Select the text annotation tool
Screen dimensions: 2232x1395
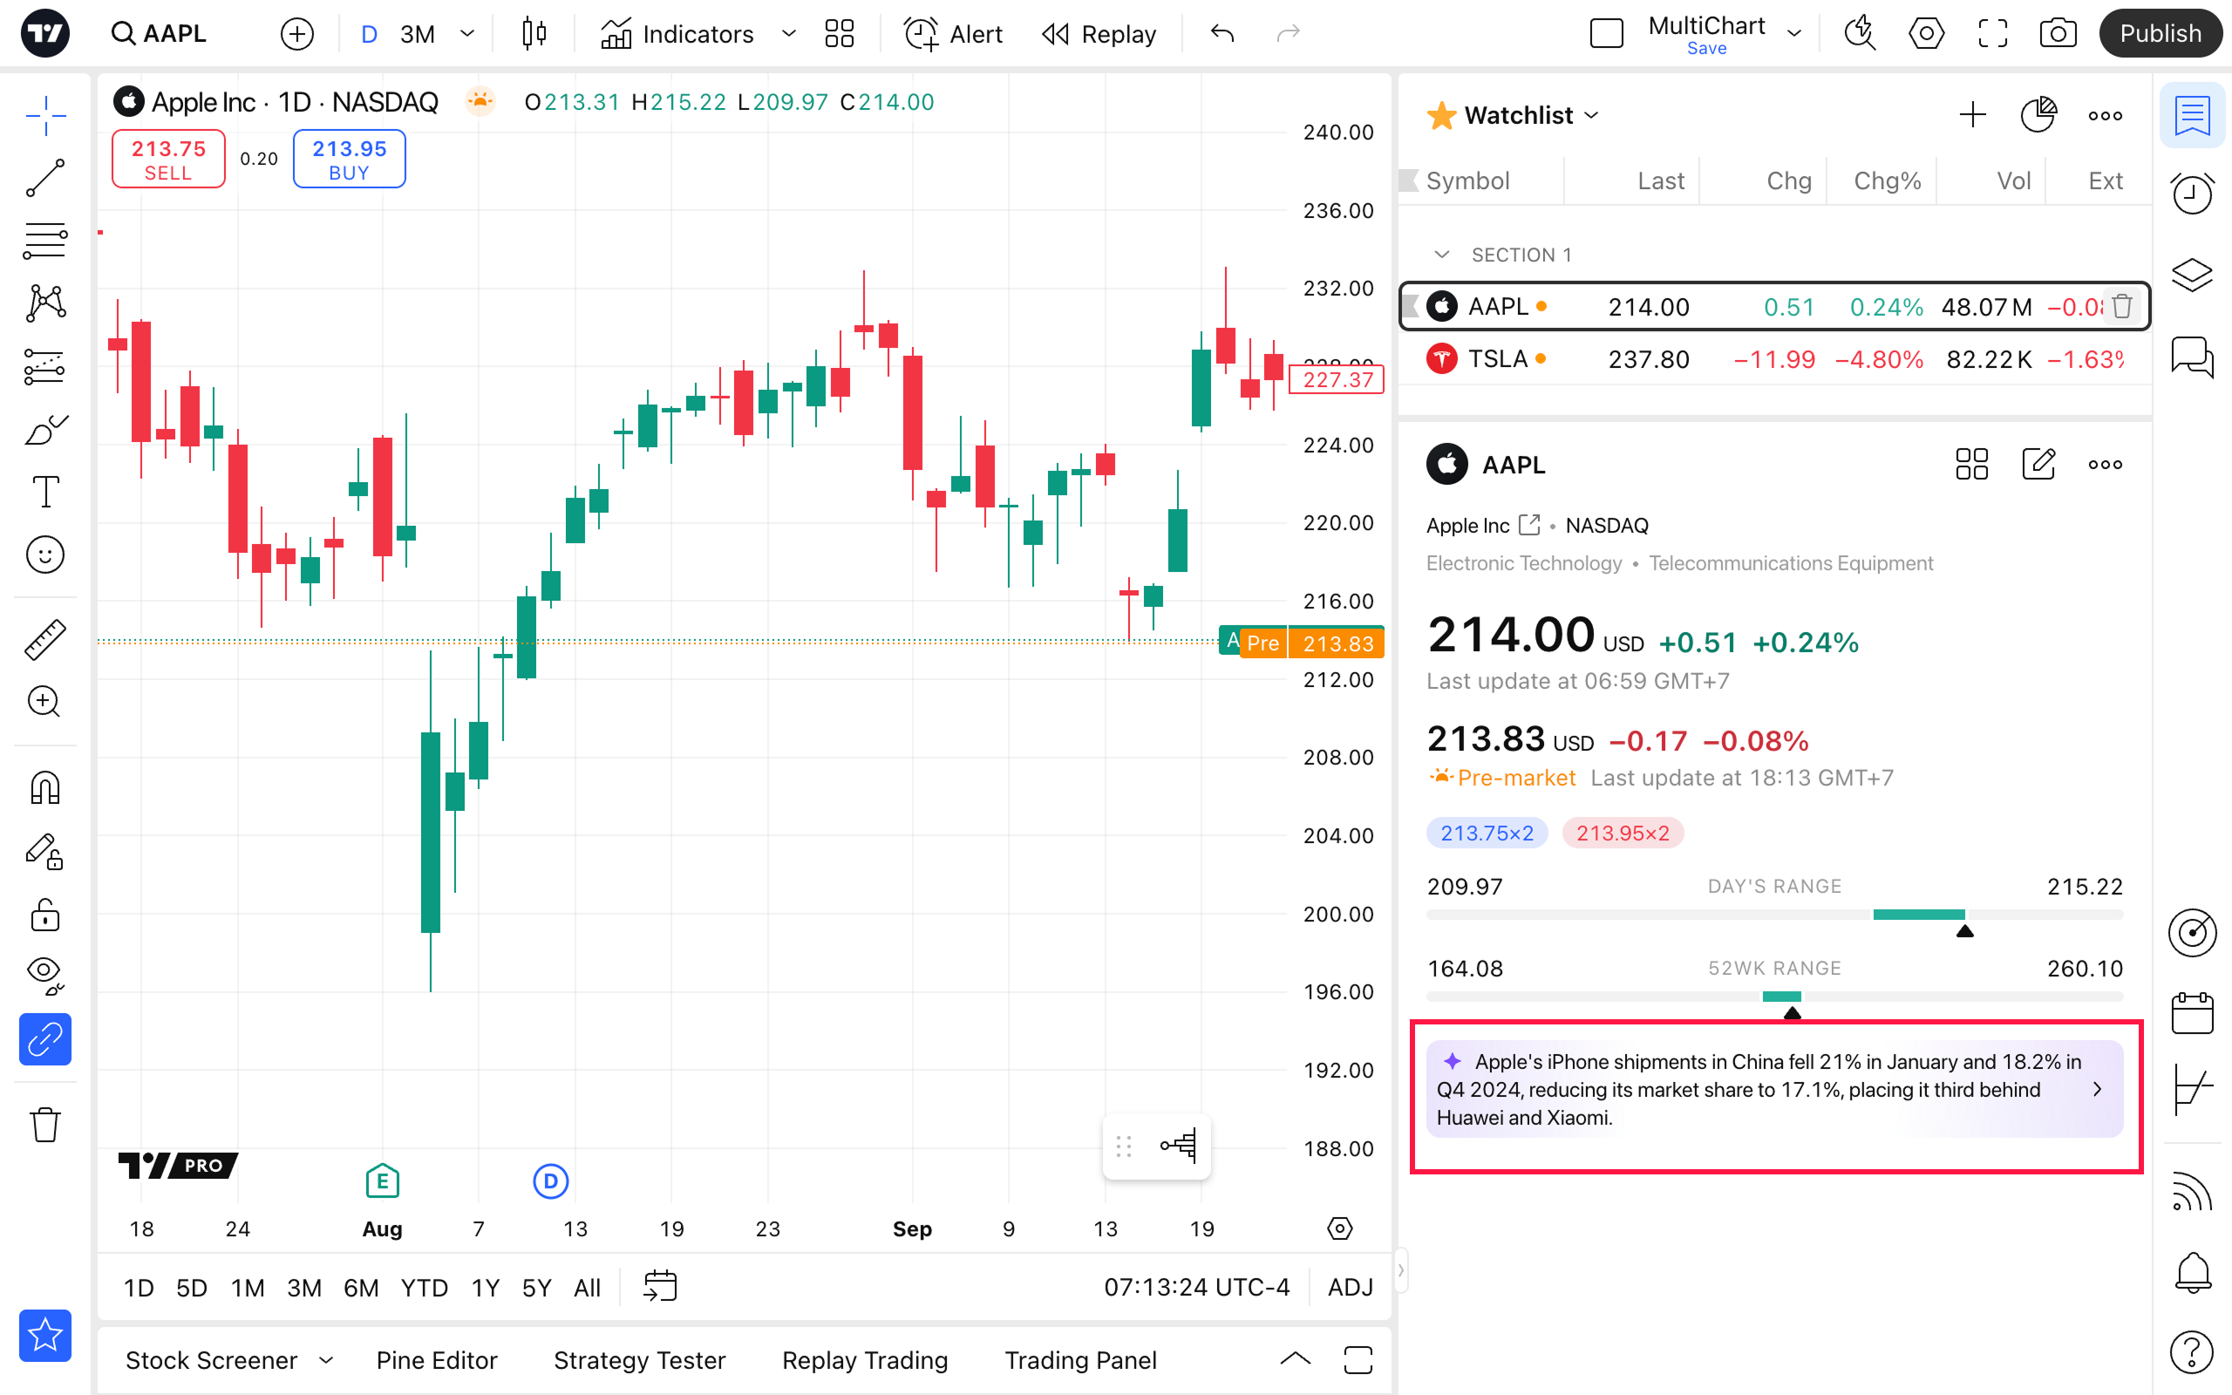[44, 492]
